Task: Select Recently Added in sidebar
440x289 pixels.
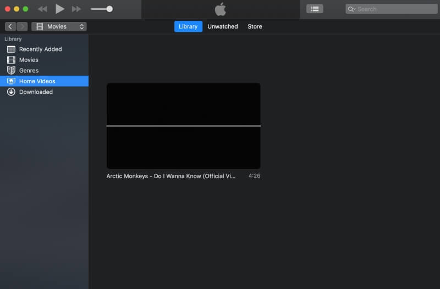Action: coord(45,49)
